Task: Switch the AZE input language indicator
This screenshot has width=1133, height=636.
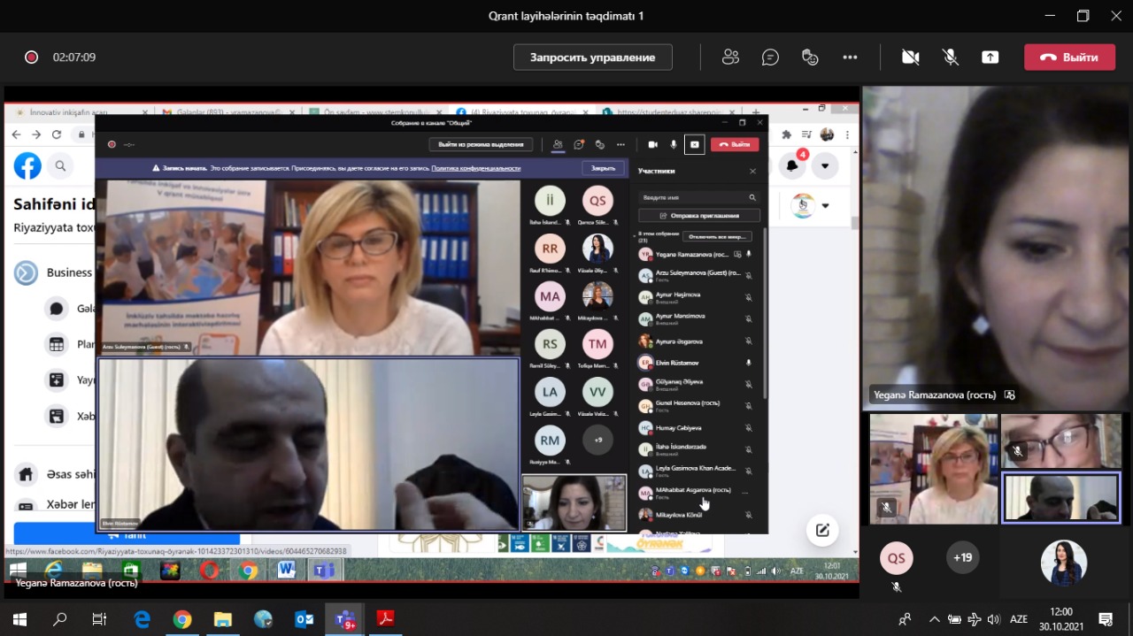Action: click(1020, 619)
